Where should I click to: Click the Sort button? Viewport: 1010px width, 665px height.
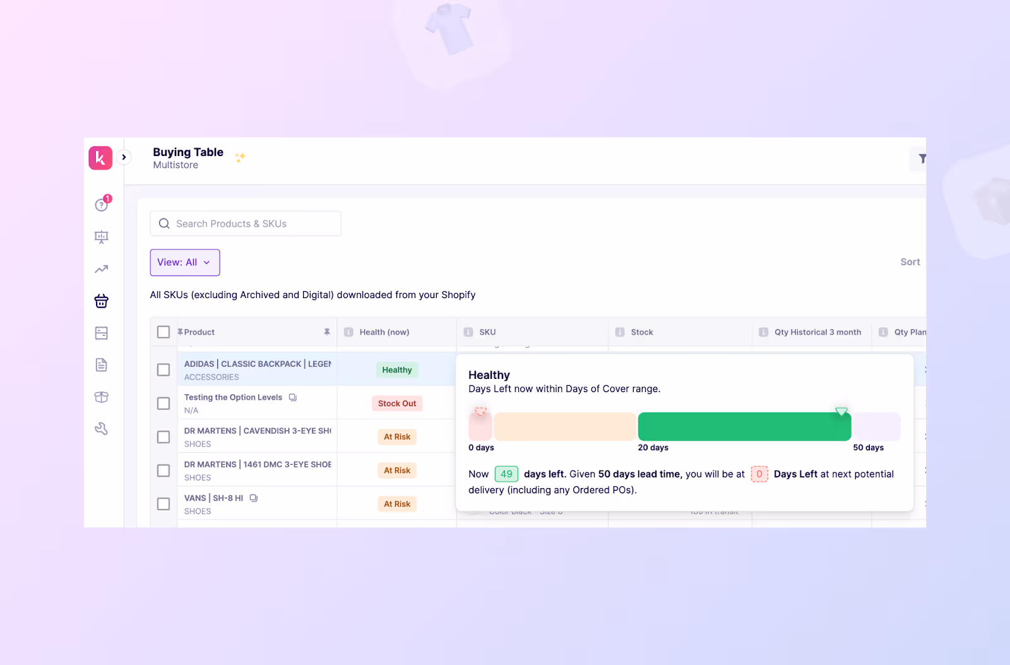coord(910,262)
